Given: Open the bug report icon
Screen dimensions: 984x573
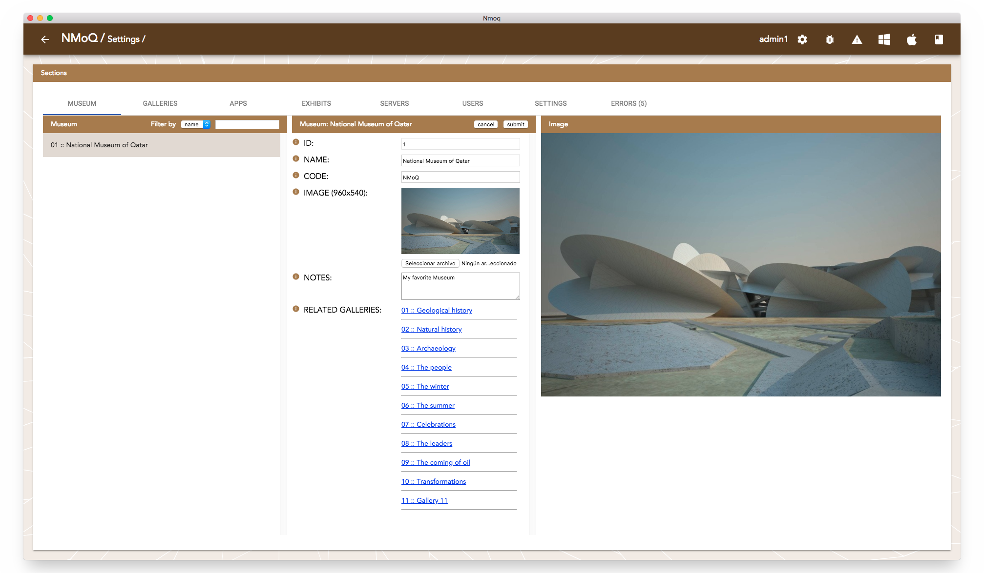Looking at the screenshot, I should pos(830,40).
